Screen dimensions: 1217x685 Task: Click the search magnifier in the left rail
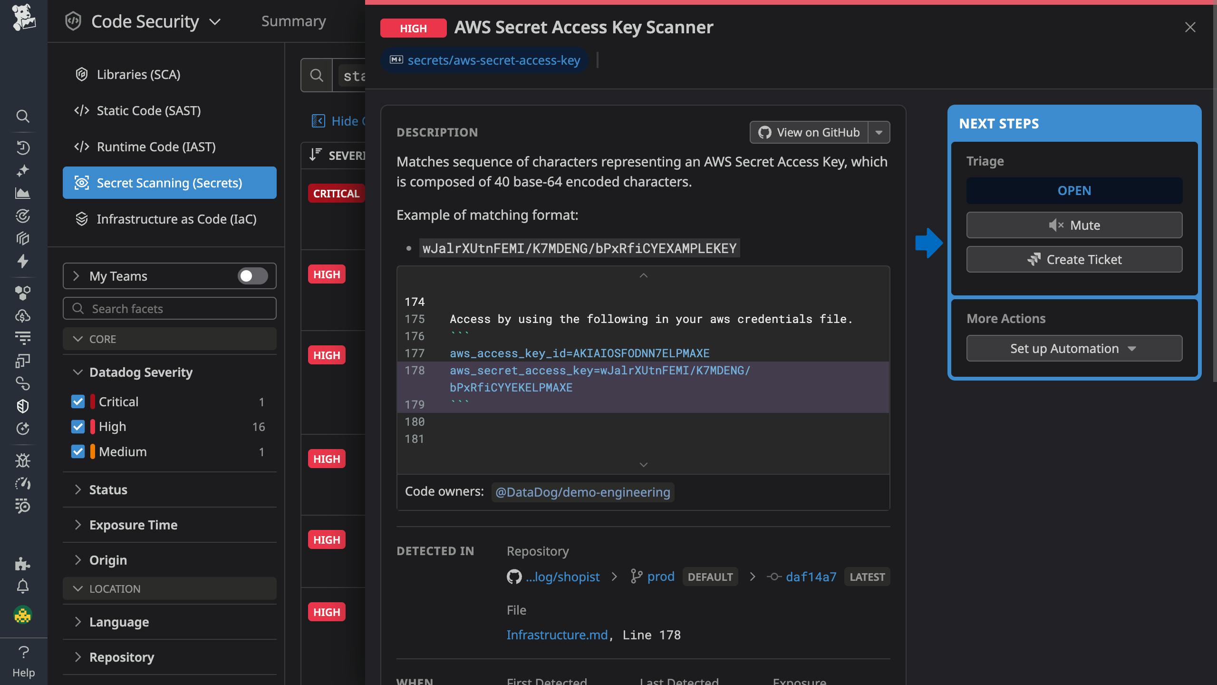click(23, 117)
